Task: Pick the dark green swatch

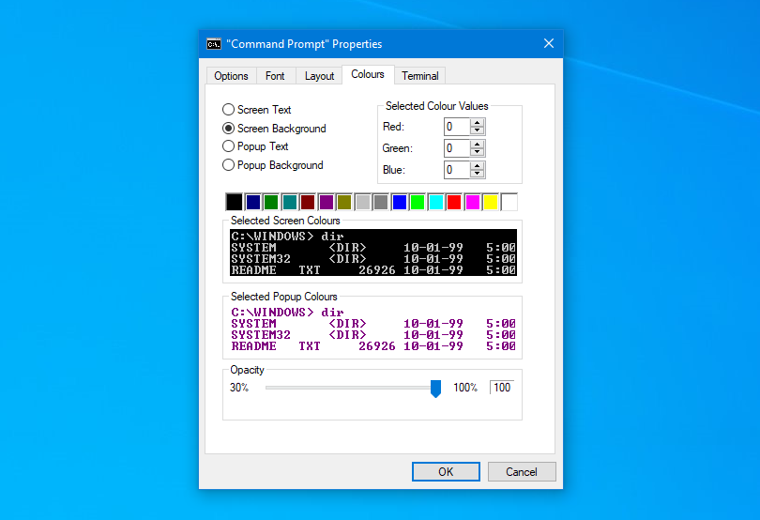Action: [271, 203]
